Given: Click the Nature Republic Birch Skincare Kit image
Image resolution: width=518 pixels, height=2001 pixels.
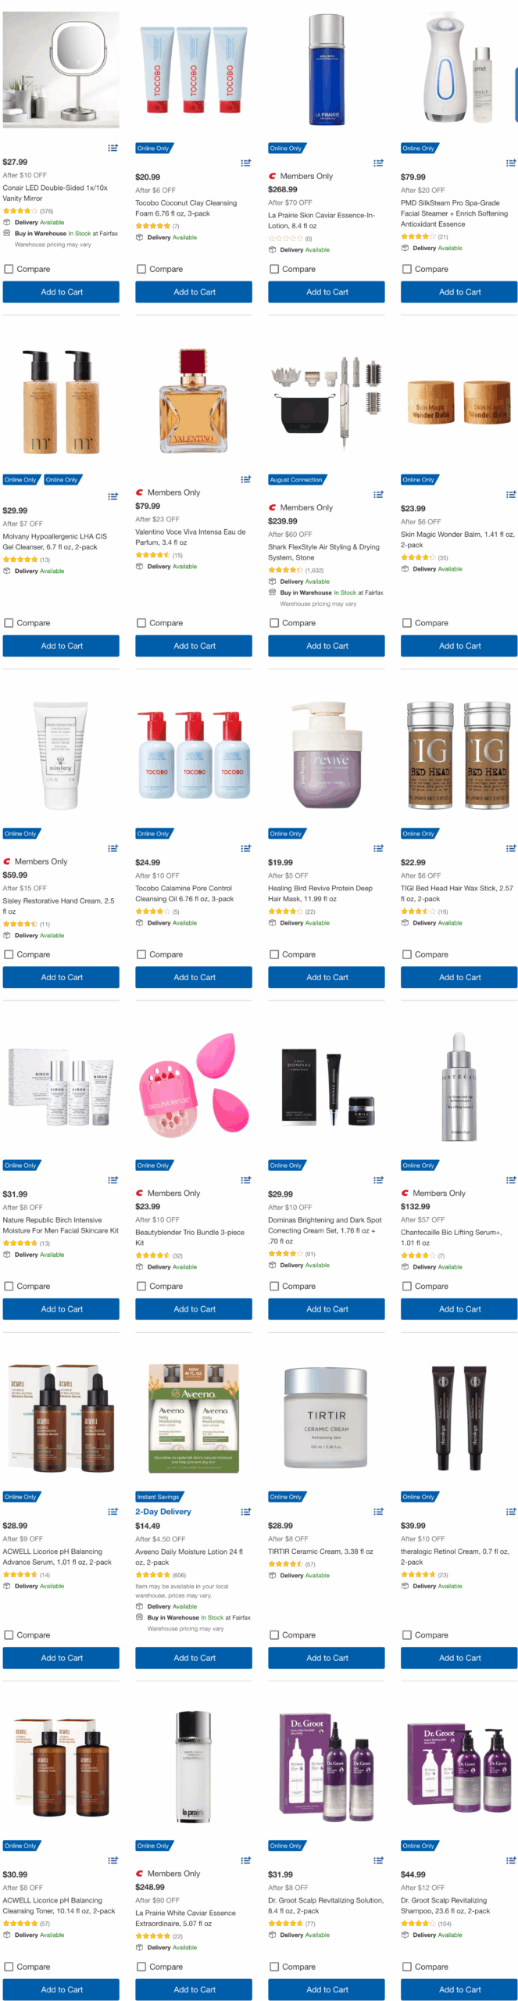Looking at the screenshot, I should (x=61, y=1087).
